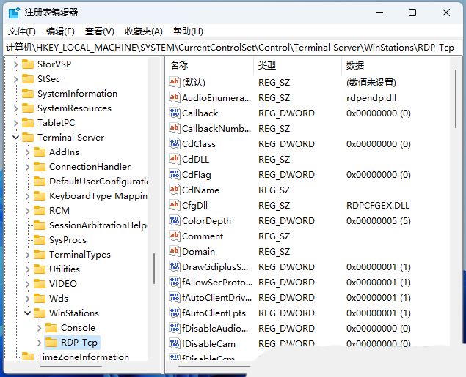The width and height of the screenshot is (466, 377).
Task: Click the DWORD icon next to fAllowSecProto...
Action: pos(175,282)
